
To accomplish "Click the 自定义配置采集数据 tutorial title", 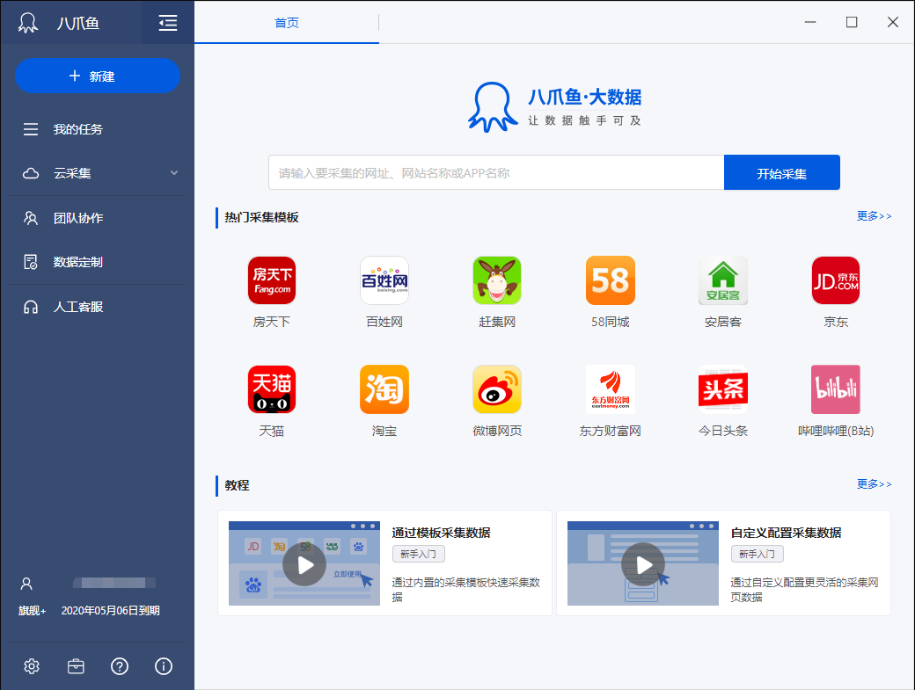I will [x=786, y=533].
